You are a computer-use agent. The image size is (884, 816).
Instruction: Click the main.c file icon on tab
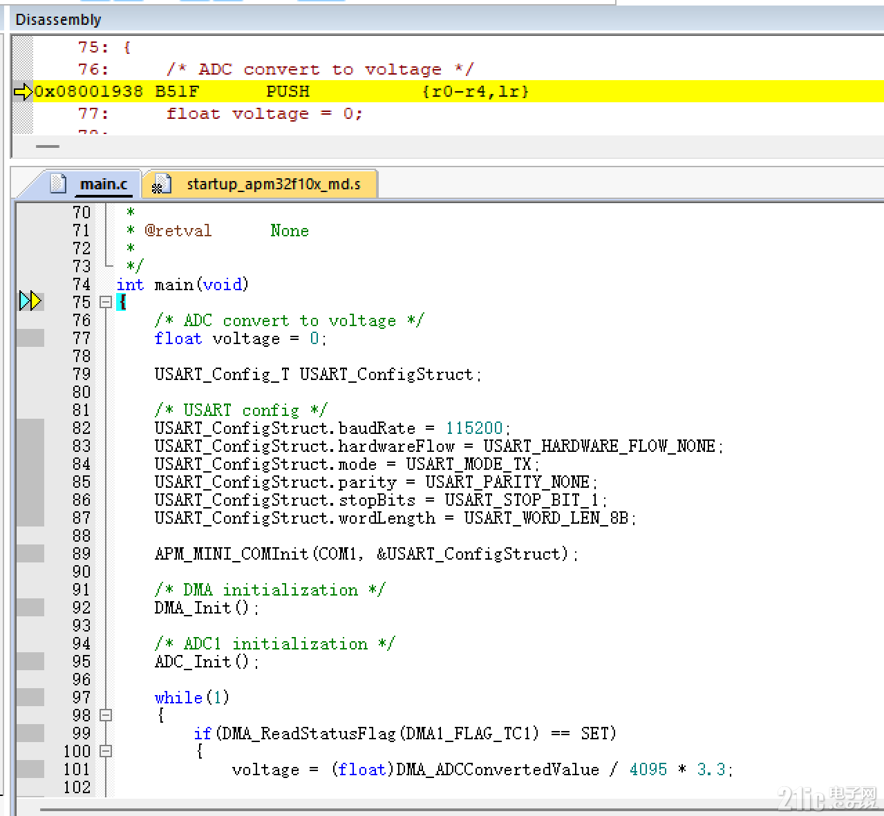click(59, 184)
